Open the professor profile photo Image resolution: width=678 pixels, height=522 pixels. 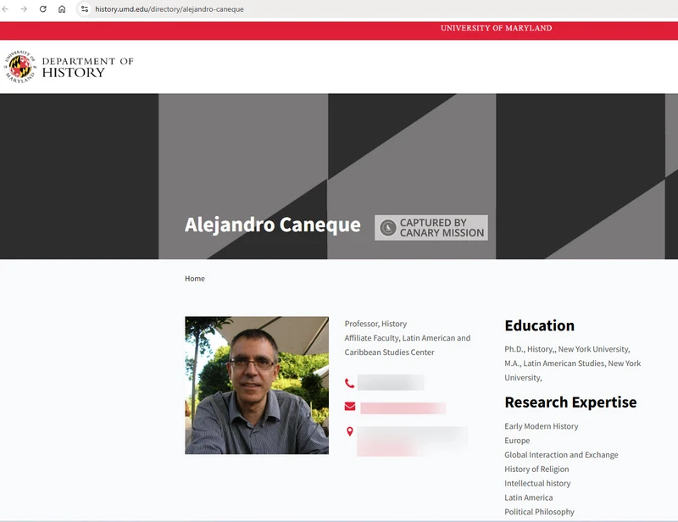(x=257, y=386)
